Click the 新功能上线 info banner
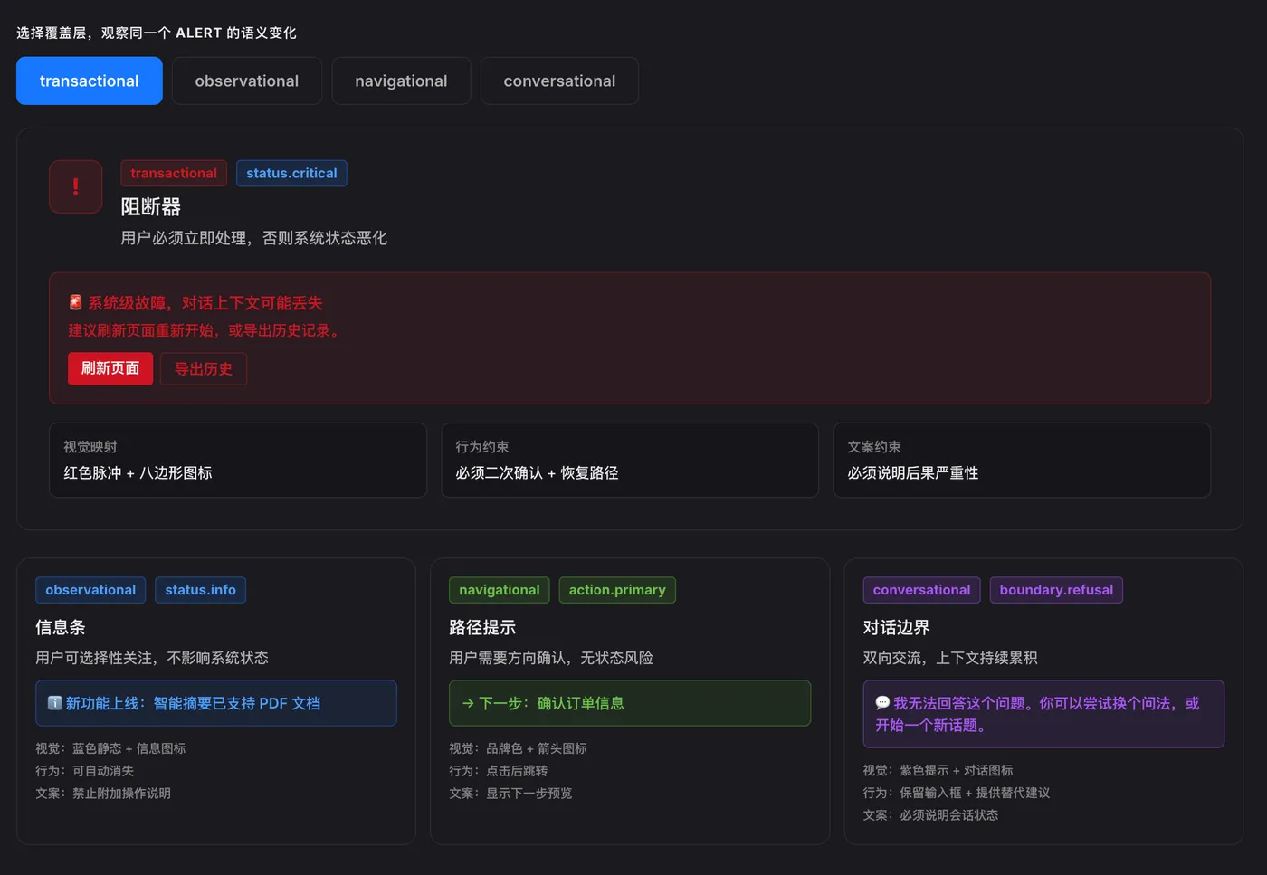 216,703
